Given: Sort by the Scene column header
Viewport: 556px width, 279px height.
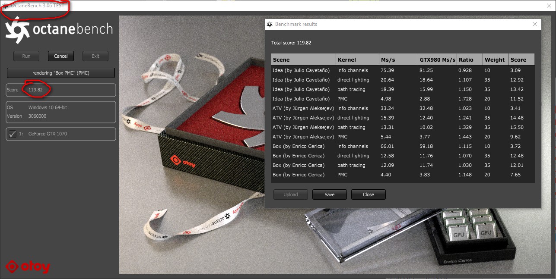Looking at the screenshot, I should [303, 60].
